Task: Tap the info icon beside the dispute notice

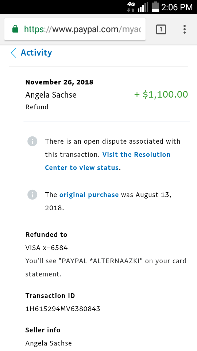Action: (x=32, y=141)
